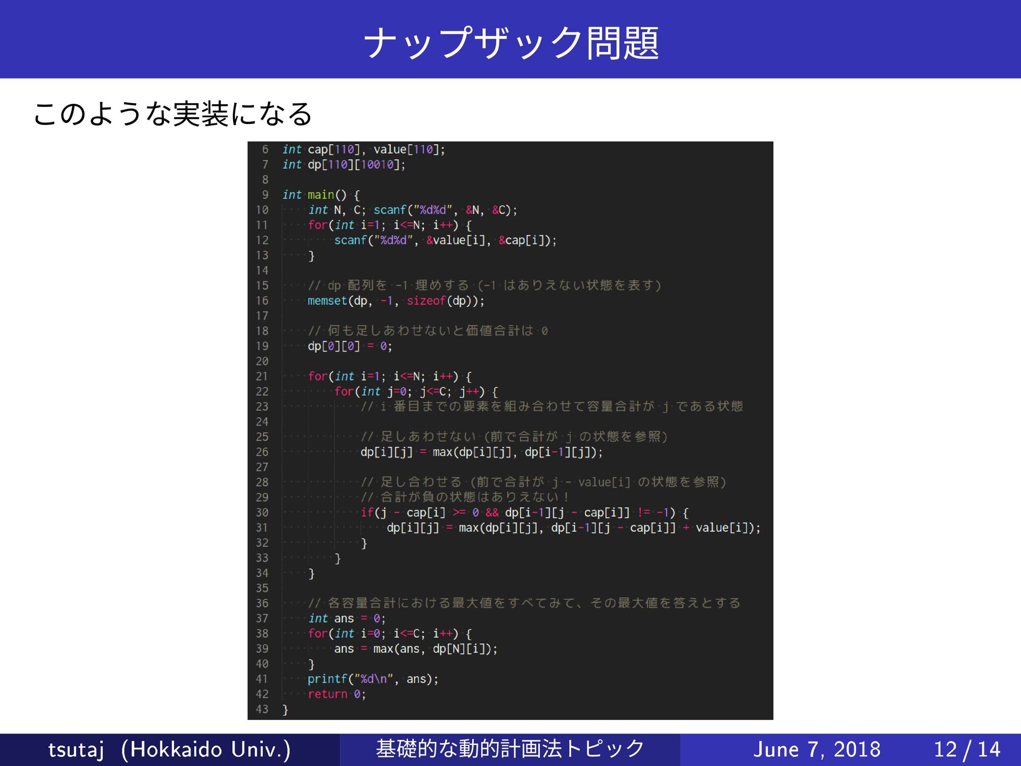
Task: Click the printf statement printing ans
Action: (x=372, y=679)
